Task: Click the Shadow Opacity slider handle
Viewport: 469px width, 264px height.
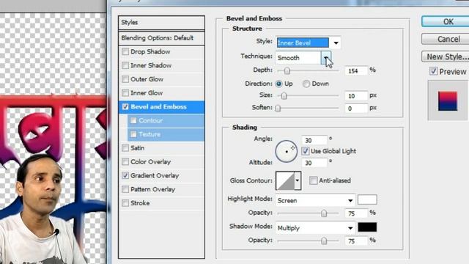Action: point(324,241)
